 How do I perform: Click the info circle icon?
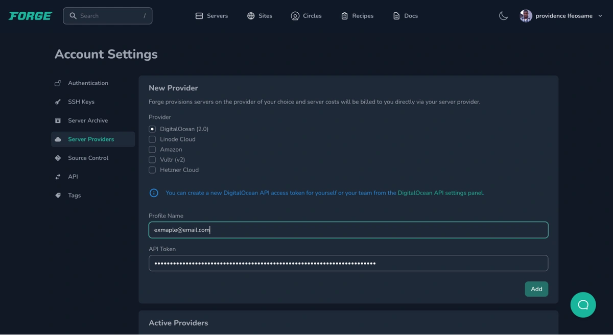click(154, 193)
